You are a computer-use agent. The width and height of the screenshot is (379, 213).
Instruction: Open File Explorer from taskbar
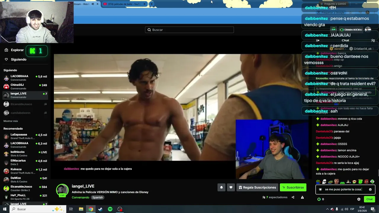tap(81, 209)
